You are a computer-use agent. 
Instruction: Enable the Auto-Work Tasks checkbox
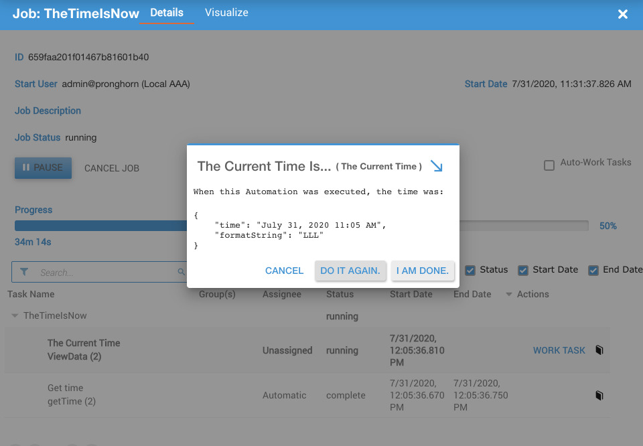click(549, 165)
